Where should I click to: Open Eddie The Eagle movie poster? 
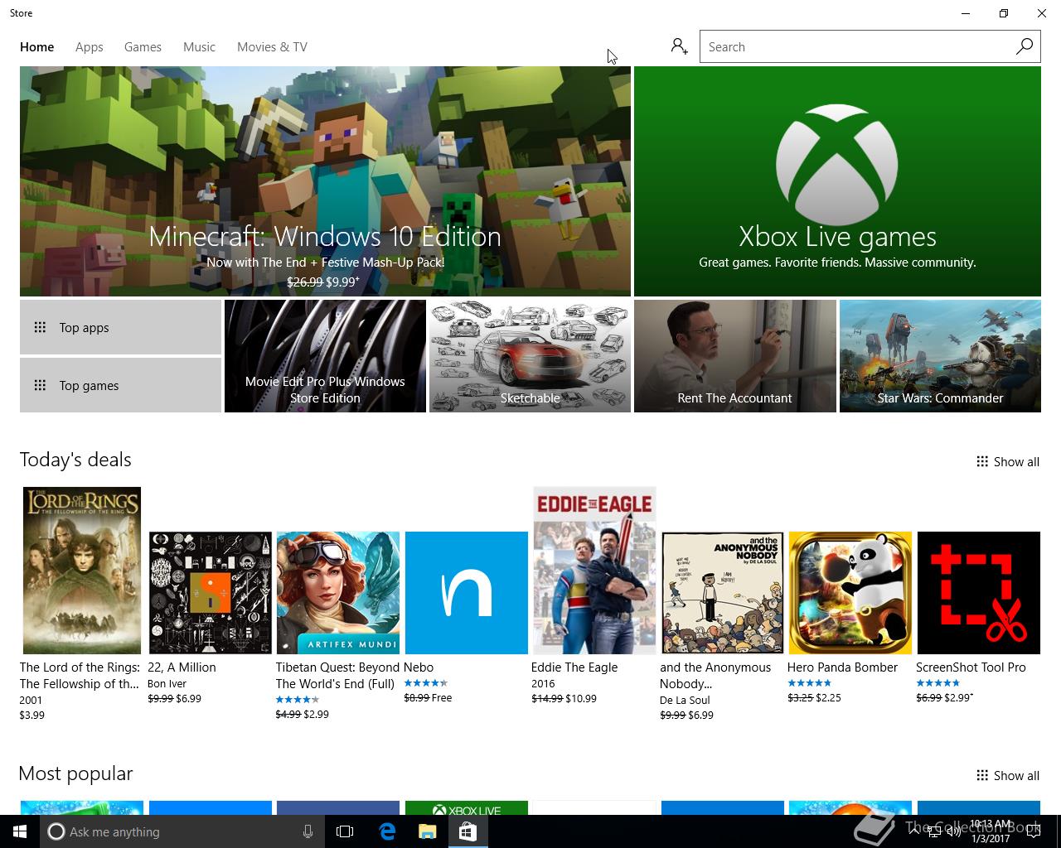pyautogui.click(x=594, y=571)
